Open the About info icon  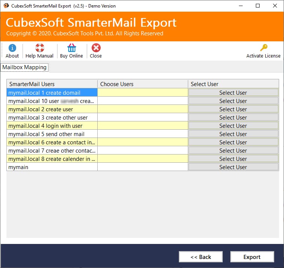click(x=12, y=48)
